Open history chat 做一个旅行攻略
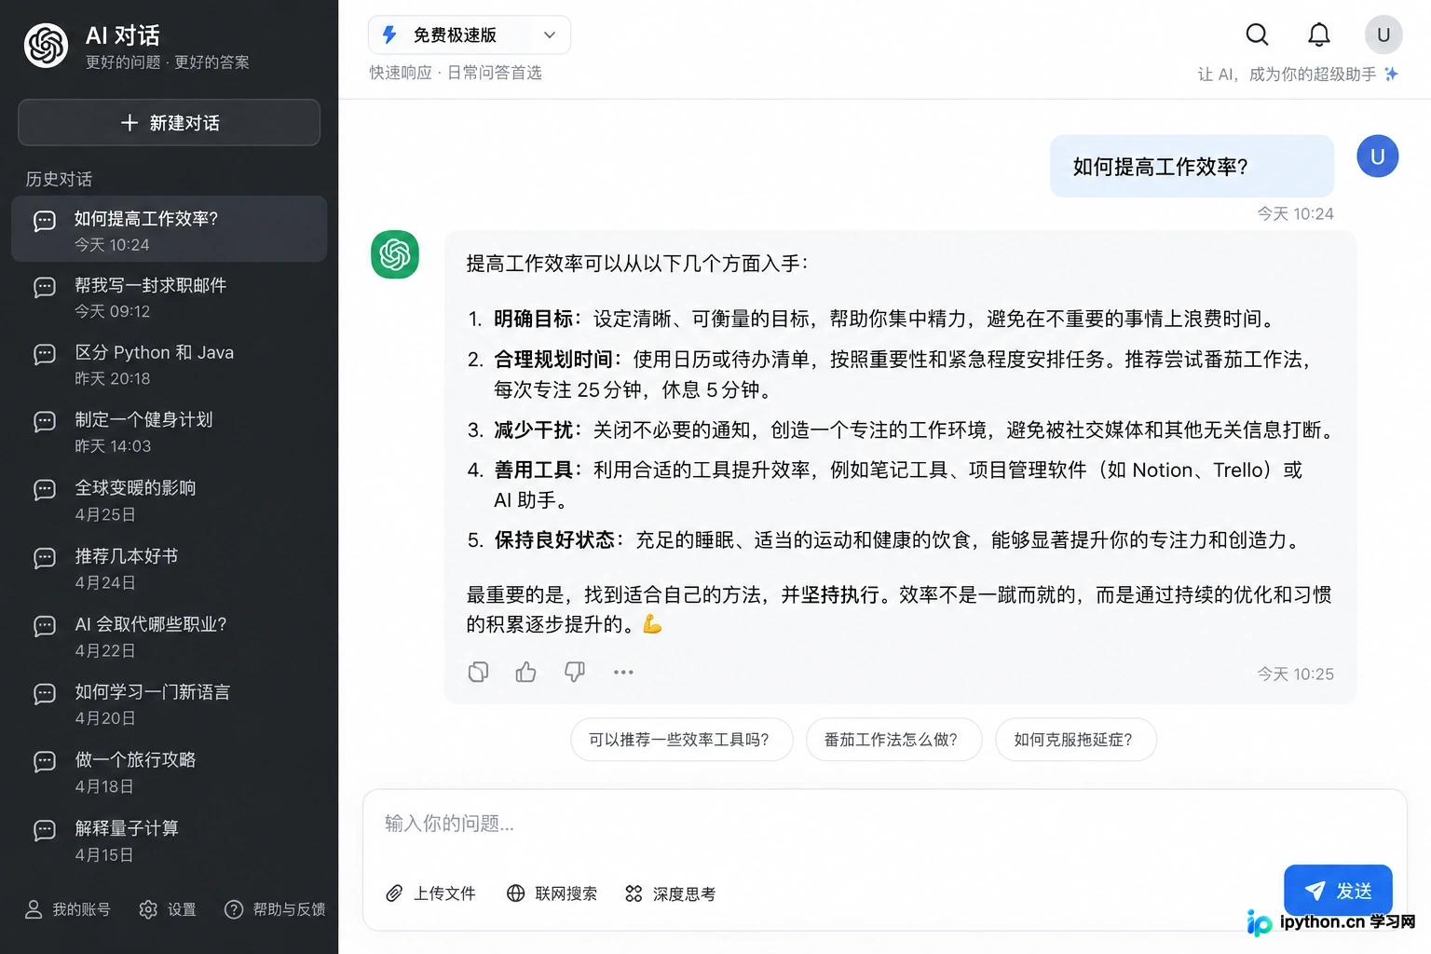The image size is (1431, 954). [170, 772]
